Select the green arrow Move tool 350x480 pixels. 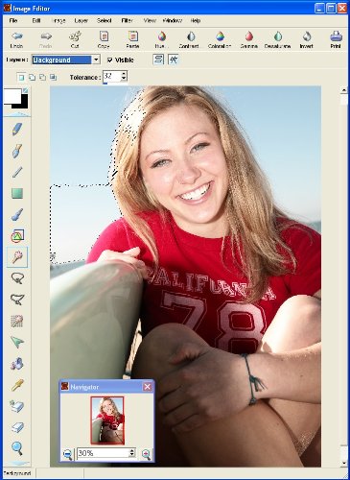click(x=17, y=342)
